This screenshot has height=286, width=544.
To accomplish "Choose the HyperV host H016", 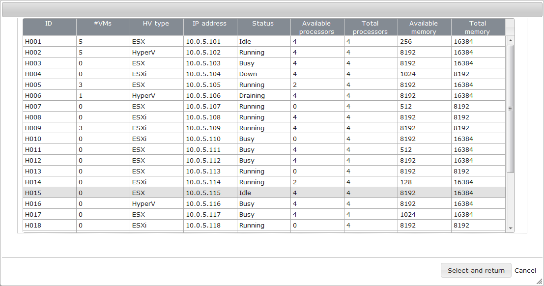I will (264, 203).
